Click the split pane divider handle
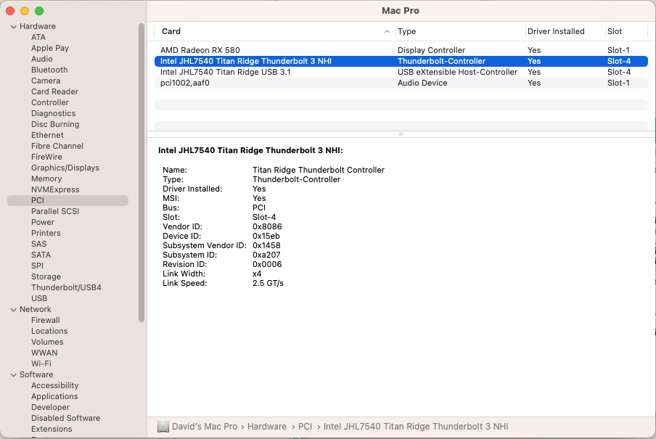Screen dimensions: 656x439 tap(401, 134)
